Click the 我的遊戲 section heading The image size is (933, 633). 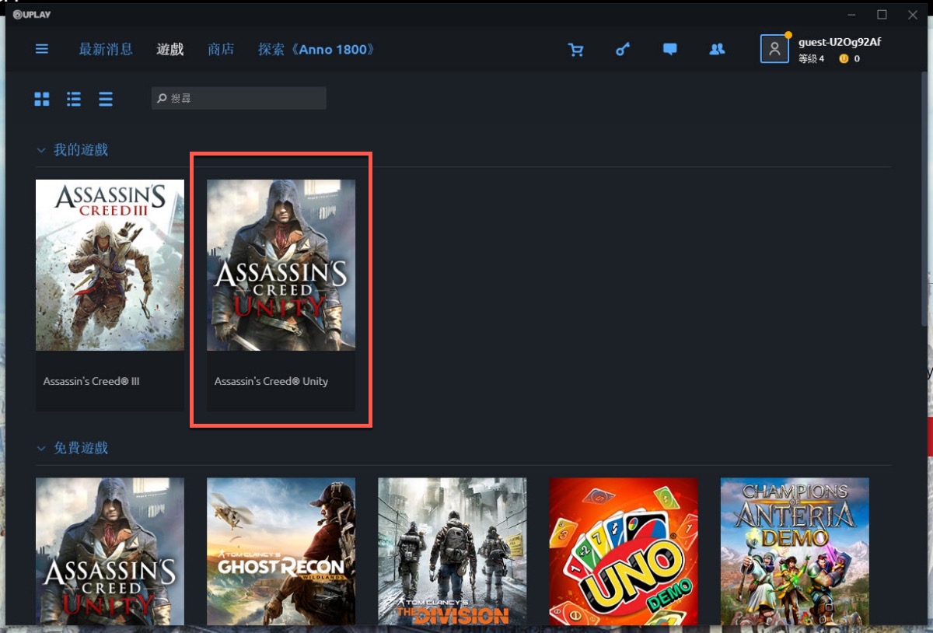81,150
